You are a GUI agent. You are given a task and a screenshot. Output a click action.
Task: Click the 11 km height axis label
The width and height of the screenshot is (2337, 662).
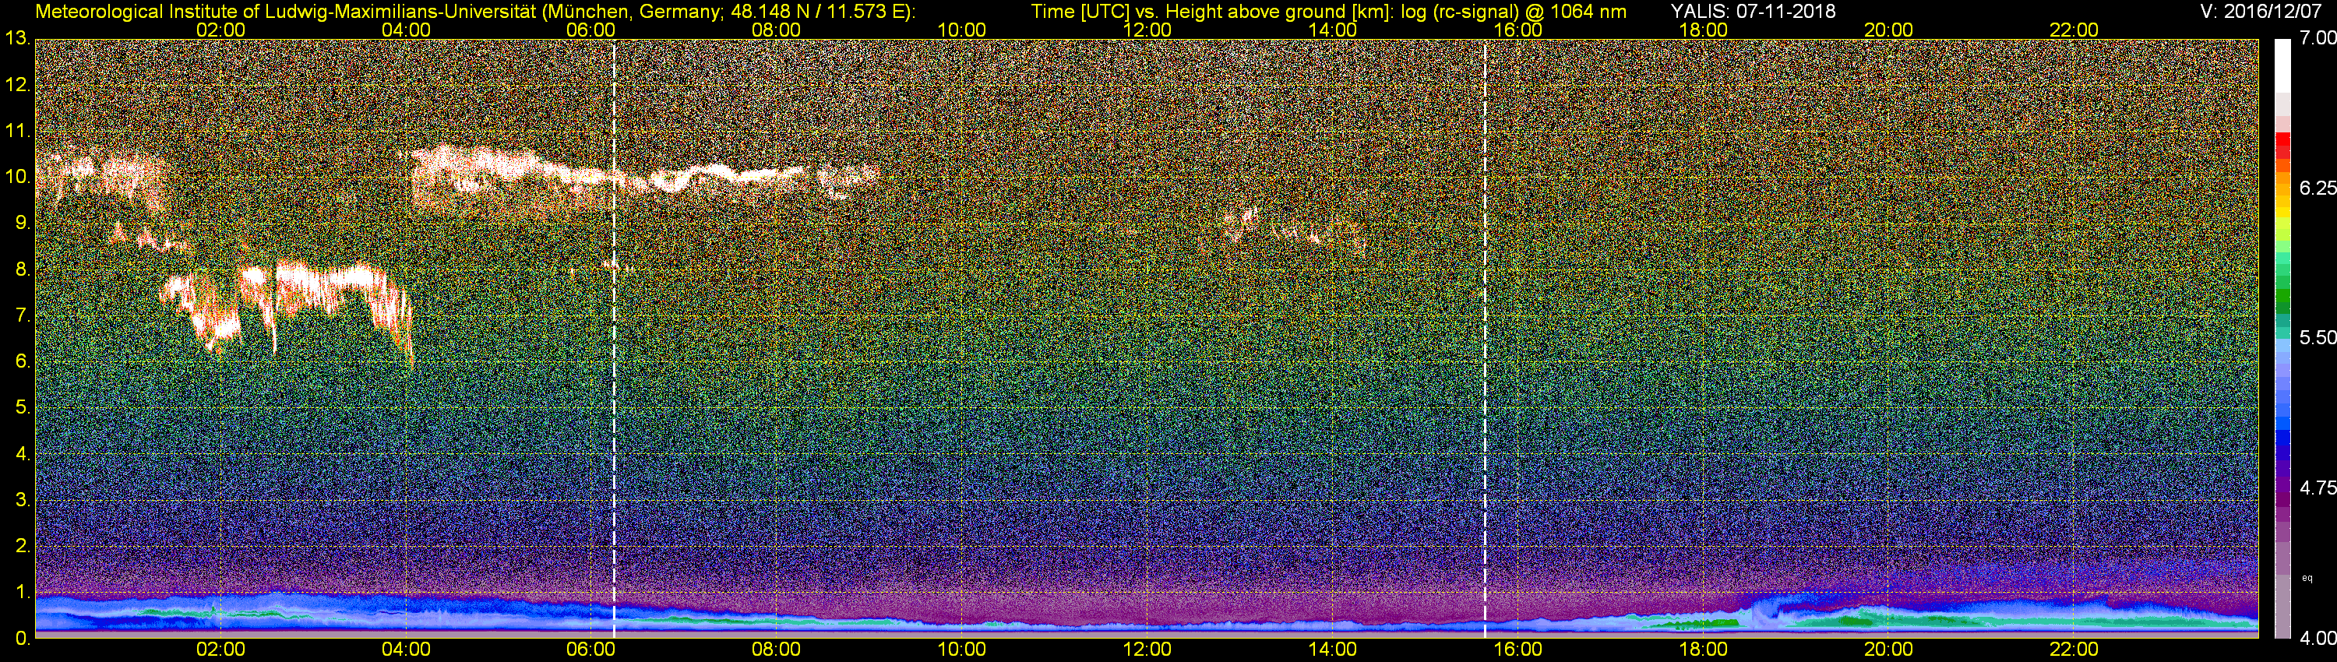(17, 132)
